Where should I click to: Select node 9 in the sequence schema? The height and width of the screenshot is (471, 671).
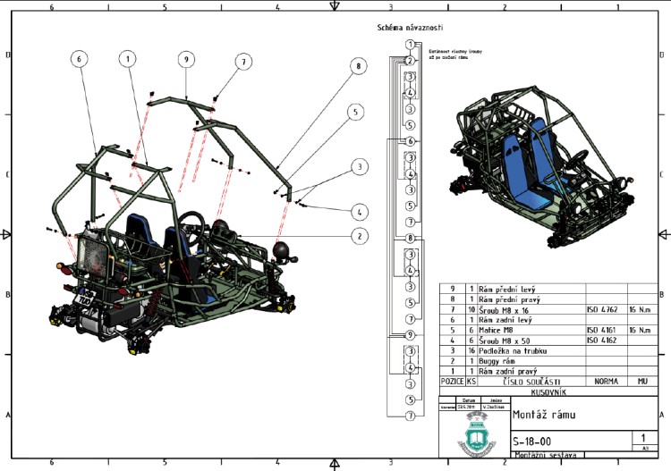click(410, 335)
